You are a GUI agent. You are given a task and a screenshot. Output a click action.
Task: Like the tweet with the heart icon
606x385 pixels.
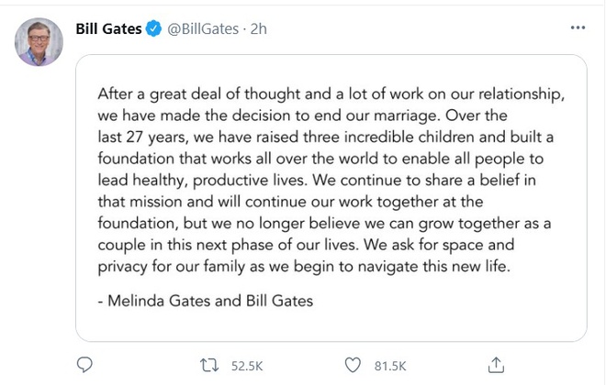pyautogui.click(x=352, y=365)
